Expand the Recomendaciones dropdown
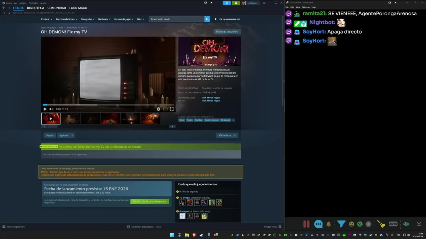Image resolution: width=426 pixels, height=239 pixels. point(66,19)
